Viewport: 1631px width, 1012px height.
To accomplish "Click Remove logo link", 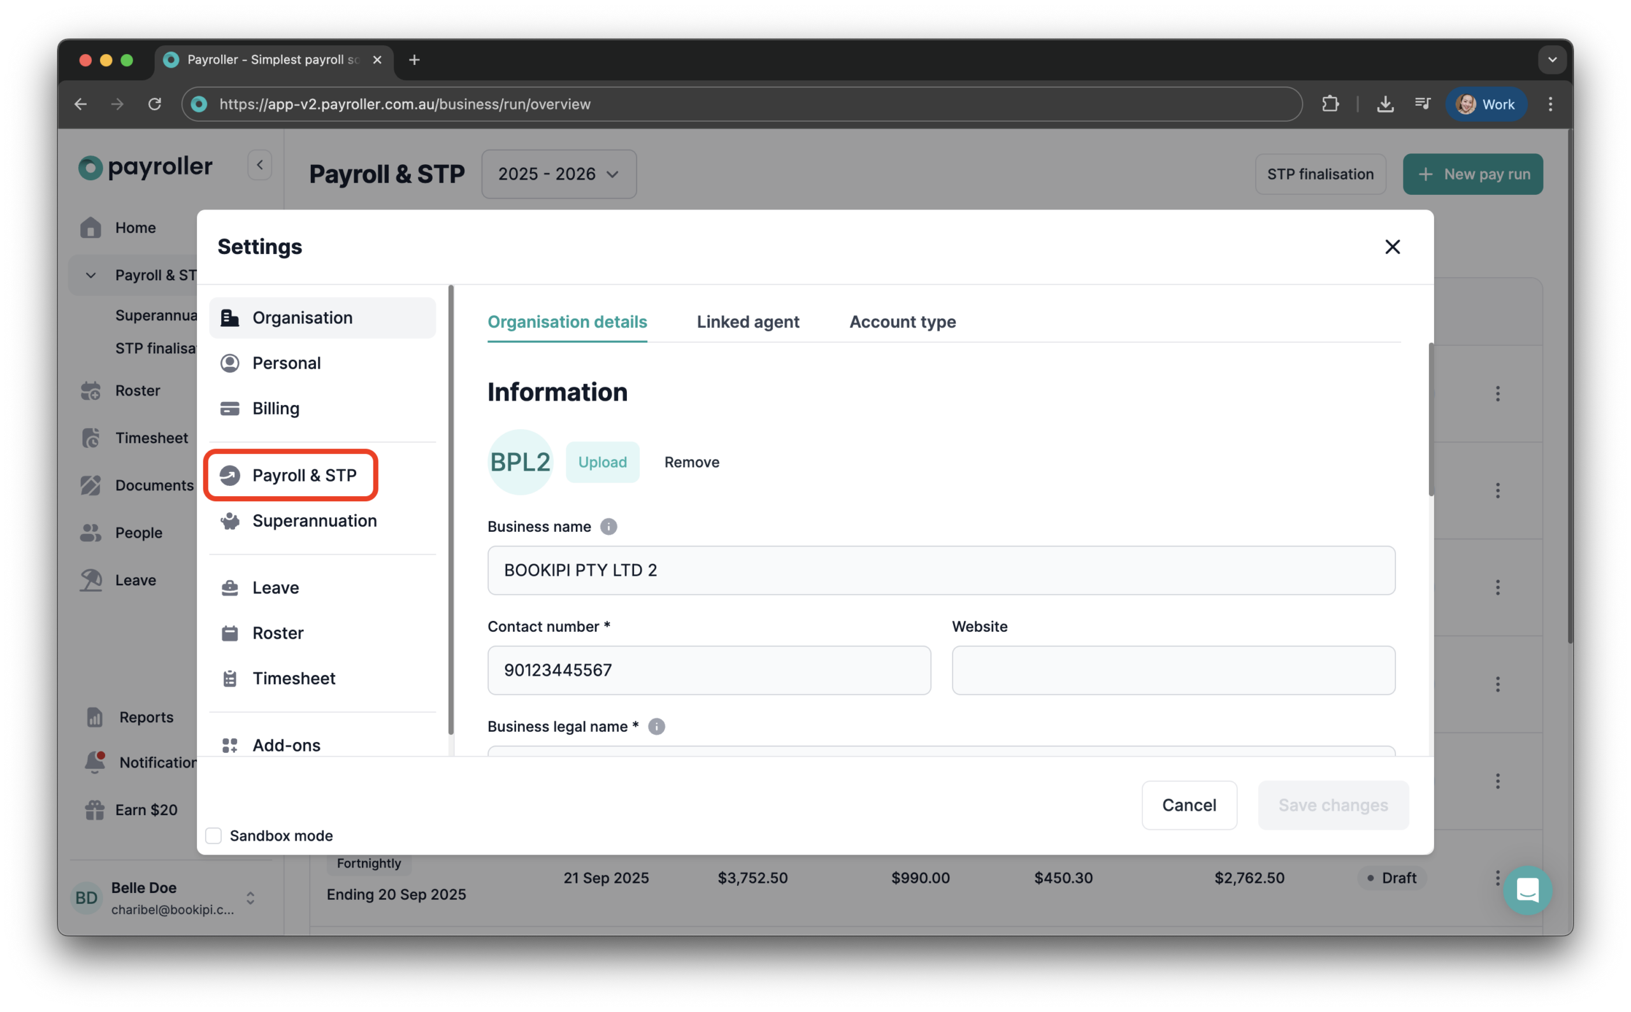I will tap(693, 462).
